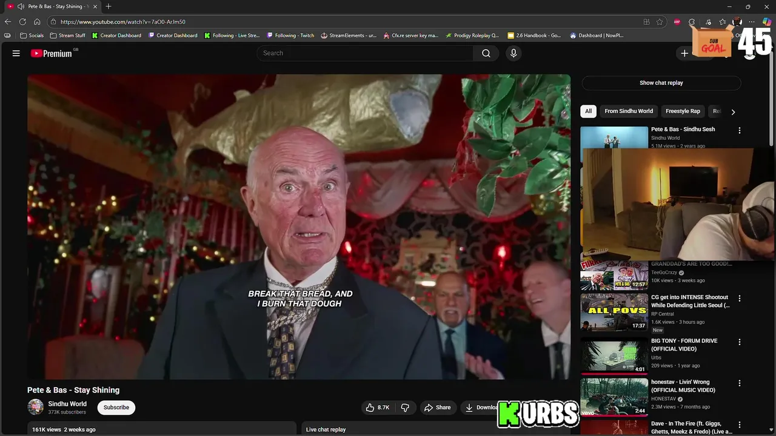Viewport: 776px width, 436px height.
Task: Click the video player to pause
Action: pyautogui.click(x=299, y=227)
